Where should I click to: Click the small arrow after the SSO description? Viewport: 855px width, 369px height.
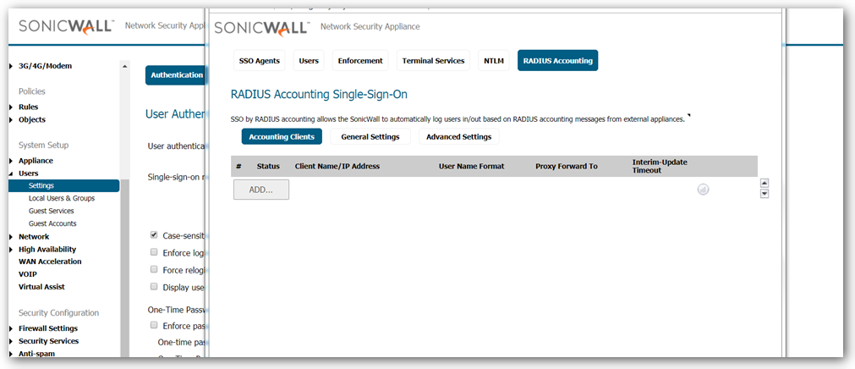[689, 116]
